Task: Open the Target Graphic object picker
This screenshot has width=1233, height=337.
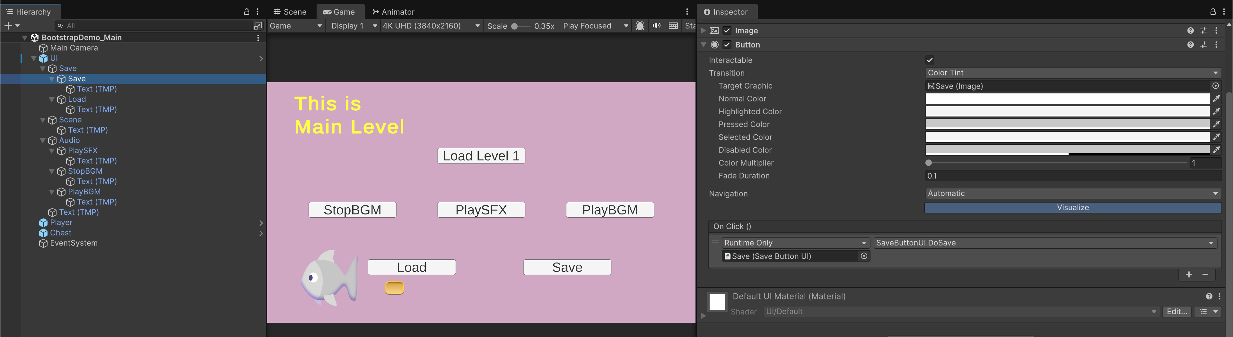Action: tap(1215, 86)
